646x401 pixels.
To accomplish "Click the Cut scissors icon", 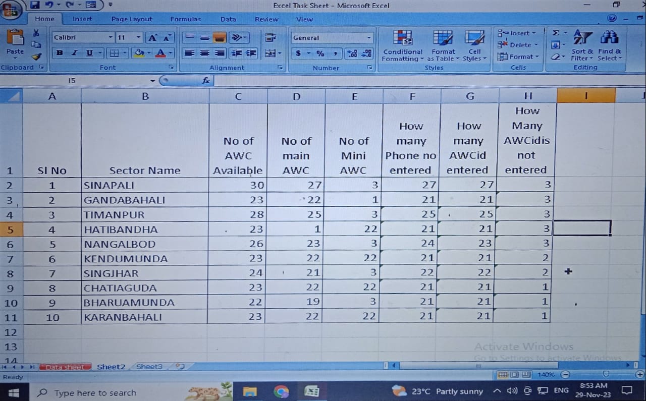I will pos(36,33).
